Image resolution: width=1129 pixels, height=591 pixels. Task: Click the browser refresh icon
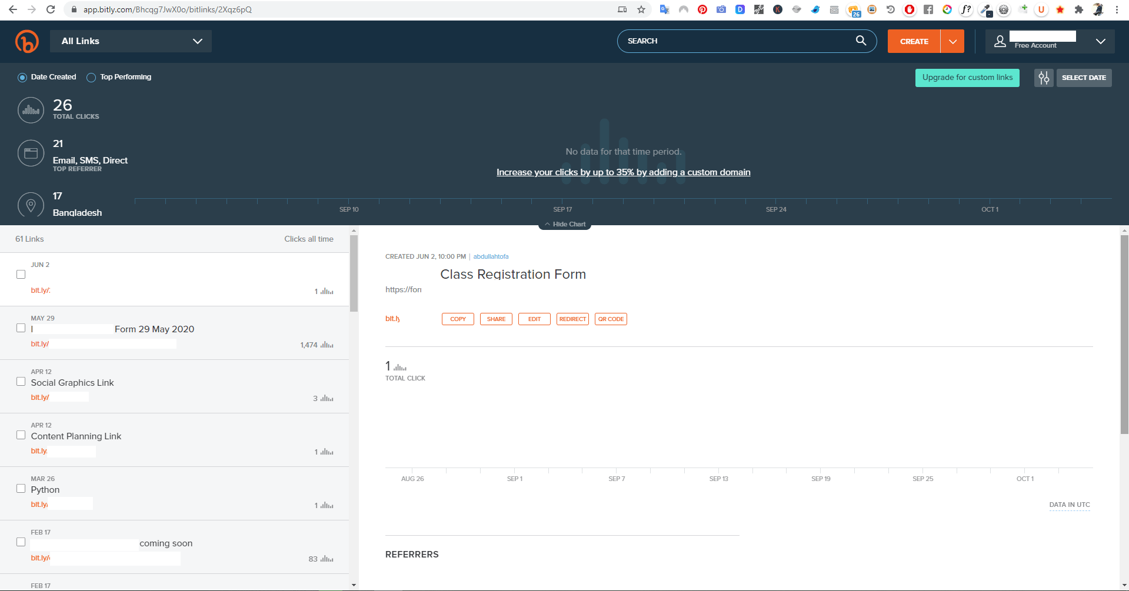(49, 9)
